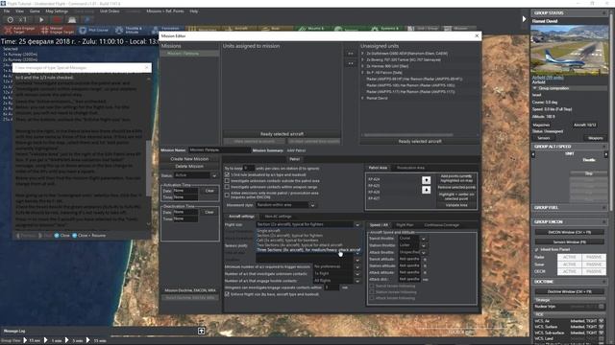Open the Map Settings menu
The height and width of the screenshot is (345, 615).
[57, 11]
